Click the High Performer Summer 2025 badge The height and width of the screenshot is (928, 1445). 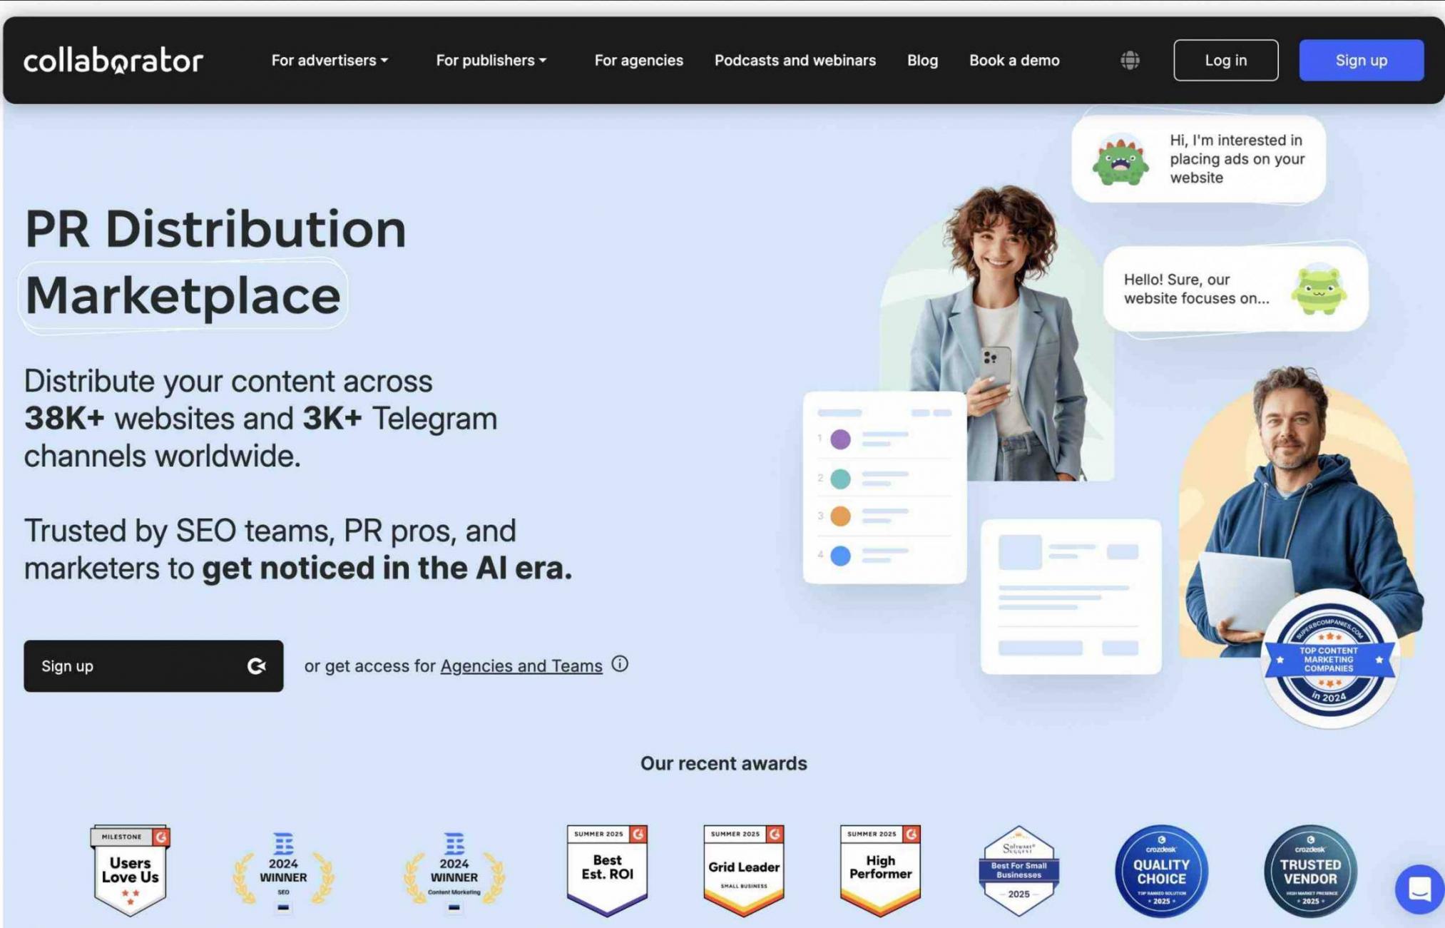click(x=880, y=870)
